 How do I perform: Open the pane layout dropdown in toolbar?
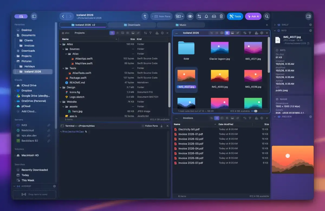(179, 16)
